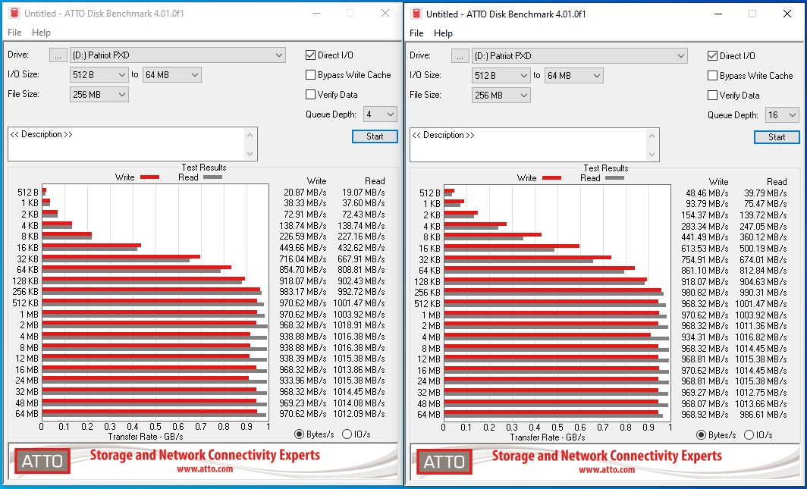Select IO/s radio button in left window
This screenshot has width=807, height=489.
347,434
